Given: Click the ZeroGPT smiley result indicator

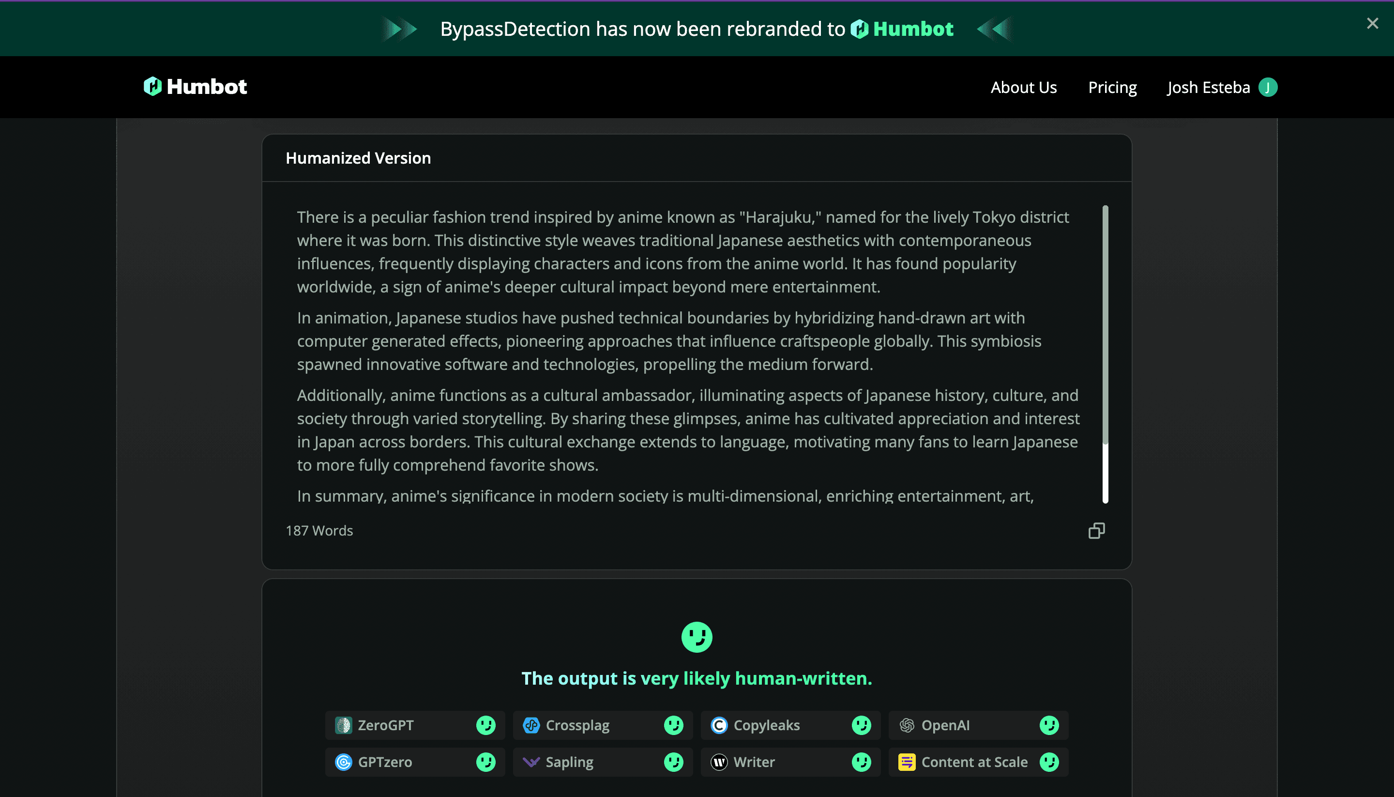Looking at the screenshot, I should tap(485, 725).
